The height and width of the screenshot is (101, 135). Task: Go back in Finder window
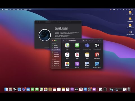point(64,40)
